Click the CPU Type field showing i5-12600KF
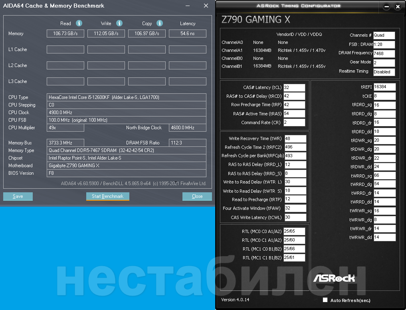Image resolution: width=406 pixels, height=310 pixels. (x=127, y=97)
